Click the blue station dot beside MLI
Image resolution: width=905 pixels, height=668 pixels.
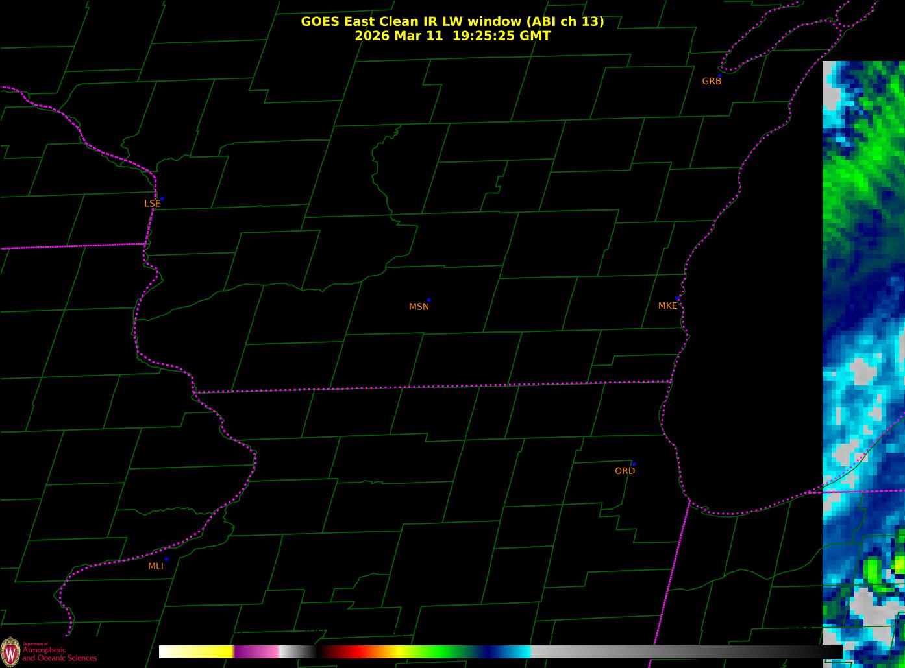(x=166, y=559)
